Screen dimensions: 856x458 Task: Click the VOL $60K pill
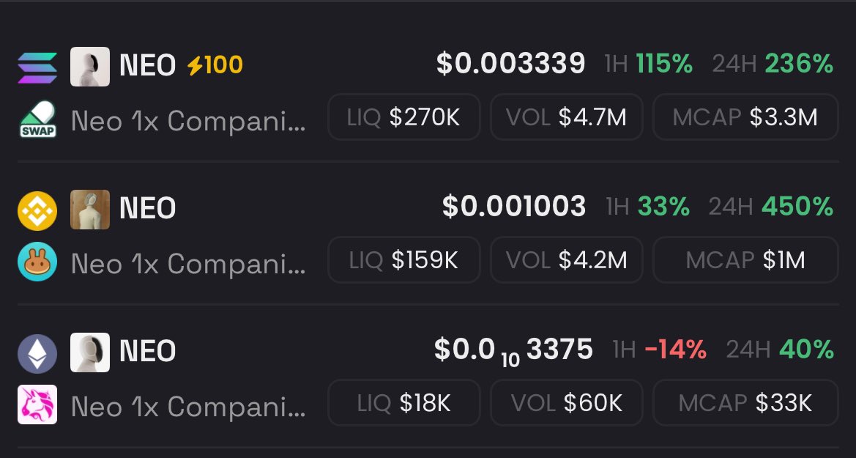click(567, 403)
